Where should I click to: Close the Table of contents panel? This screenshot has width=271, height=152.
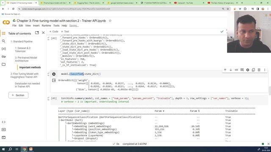click(x=43, y=33)
